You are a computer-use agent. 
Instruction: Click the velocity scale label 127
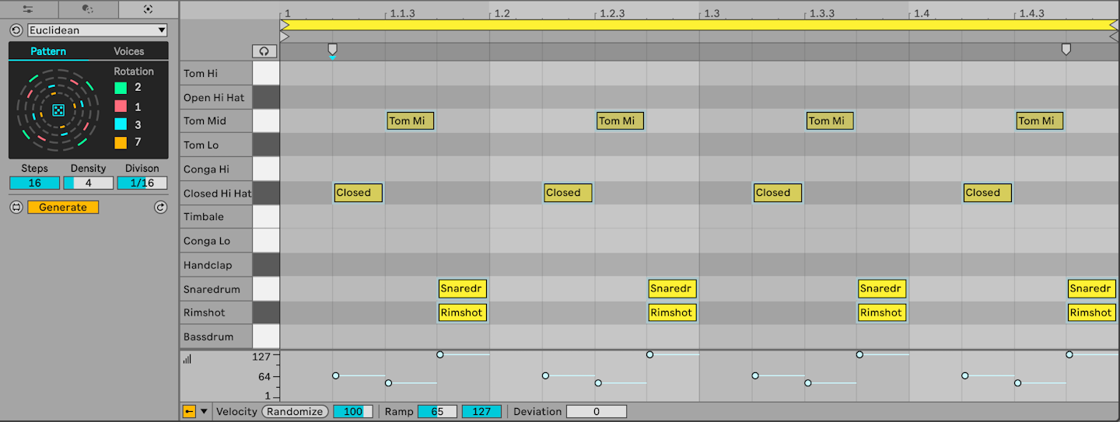point(261,357)
